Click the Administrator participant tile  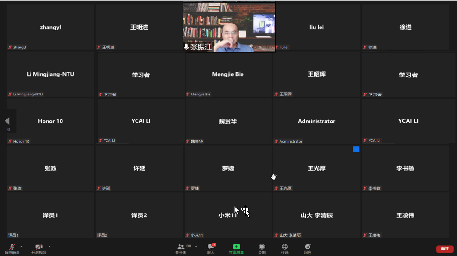click(x=316, y=121)
